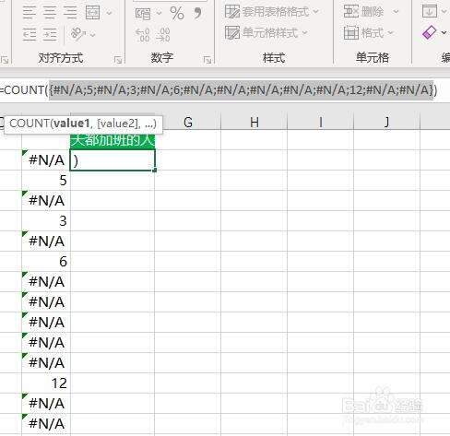Screen dimensions: 450x436
Task: Click the clear eraser icon
Action: (430, 32)
